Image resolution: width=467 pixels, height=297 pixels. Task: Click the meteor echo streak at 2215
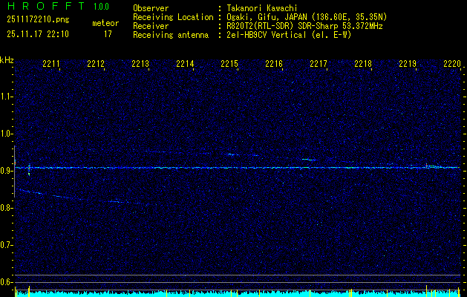point(233,154)
